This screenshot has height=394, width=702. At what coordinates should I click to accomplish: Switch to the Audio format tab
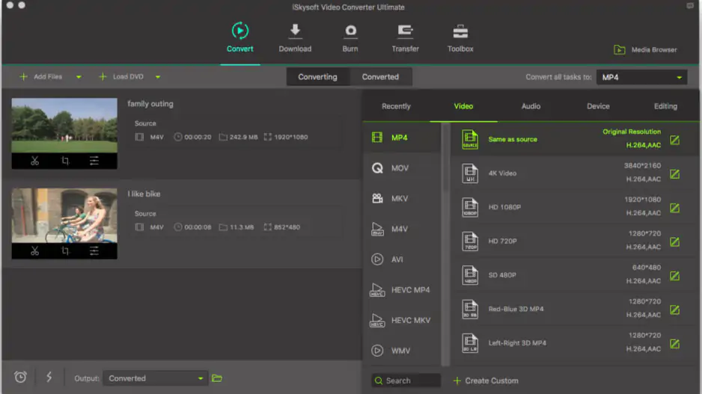(x=531, y=106)
